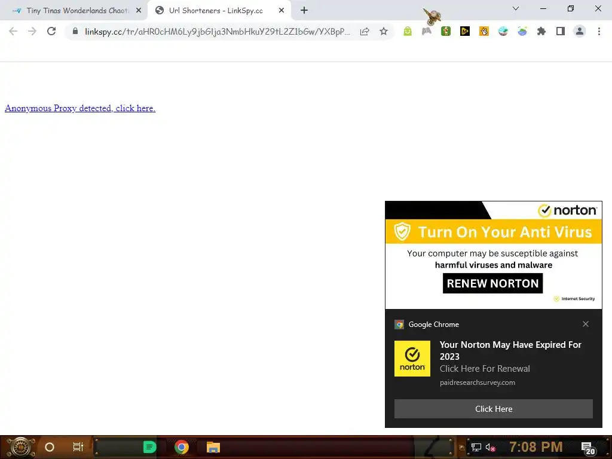
Task: Open the green notes app on taskbar
Action: [149, 447]
